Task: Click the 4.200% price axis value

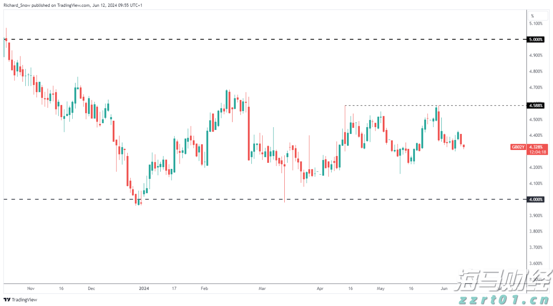Action: (x=536, y=168)
